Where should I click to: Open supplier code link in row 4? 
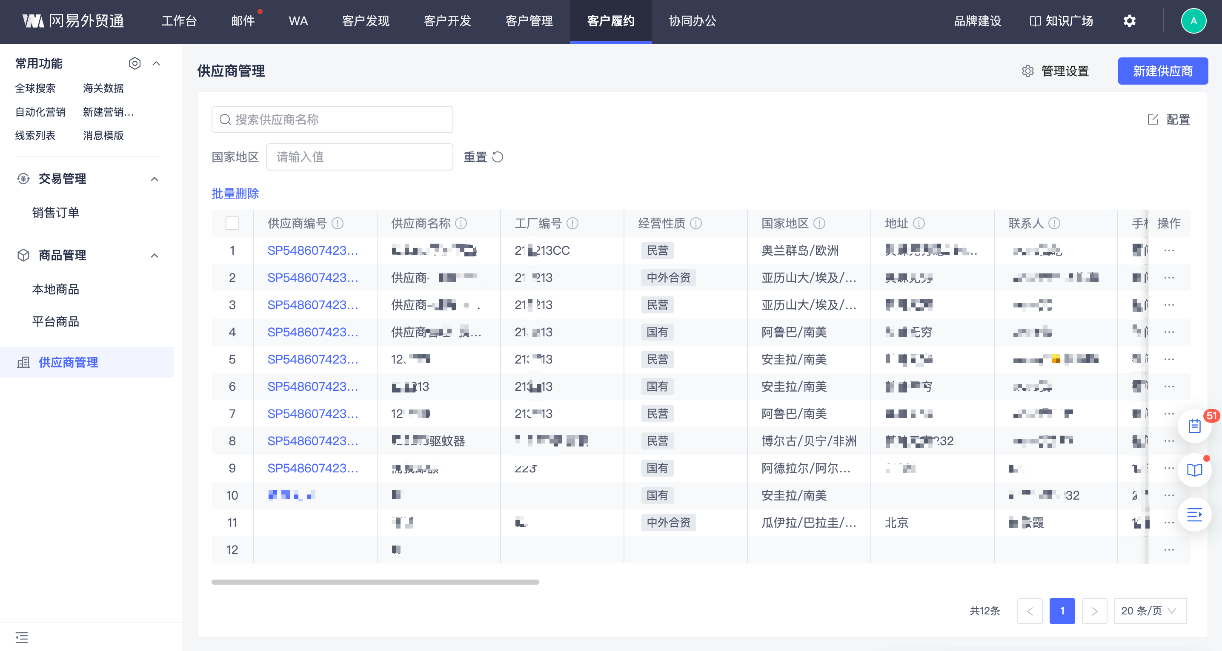[312, 332]
